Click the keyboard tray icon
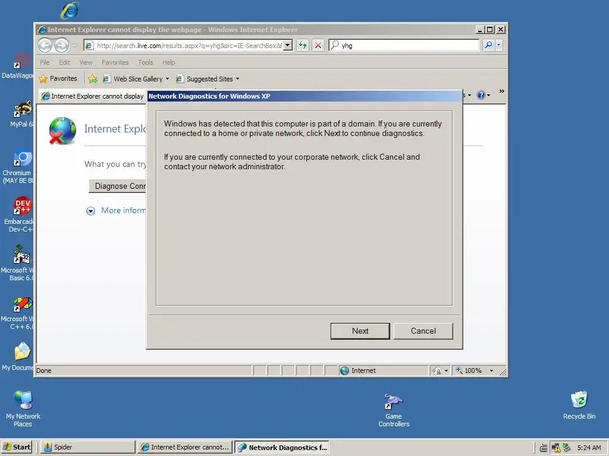Viewport: 609px width, 456px height. coord(544,448)
